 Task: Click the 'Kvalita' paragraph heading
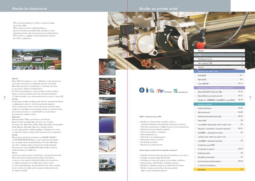(15, 135)
